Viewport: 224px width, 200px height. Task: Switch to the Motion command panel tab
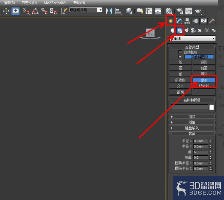[196, 21]
